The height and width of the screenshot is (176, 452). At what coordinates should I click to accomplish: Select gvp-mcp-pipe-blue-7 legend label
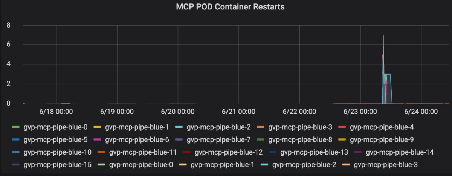(218, 140)
